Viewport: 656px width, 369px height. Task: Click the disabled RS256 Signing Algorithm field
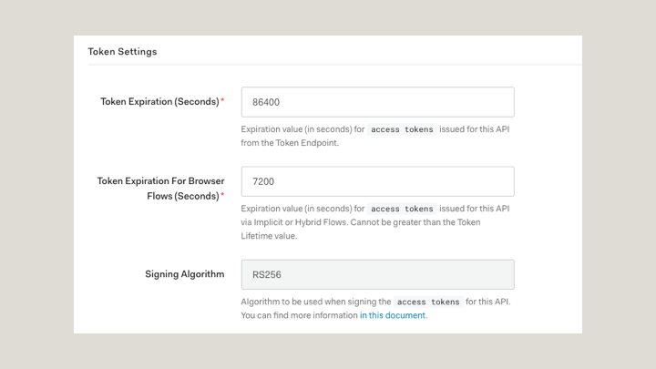coord(377,274)
